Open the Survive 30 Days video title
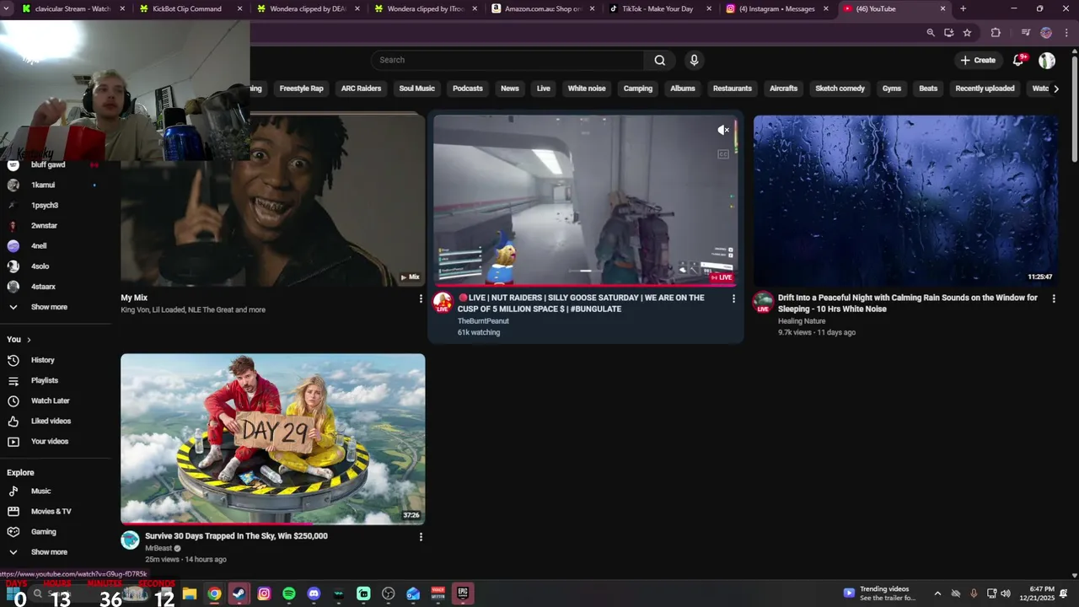1079x607 pixels. 236,536
